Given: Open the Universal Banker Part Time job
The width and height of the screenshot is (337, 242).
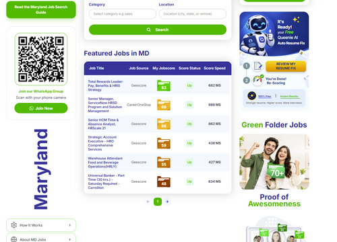Looking at the screenshot, I should (106, 182).
